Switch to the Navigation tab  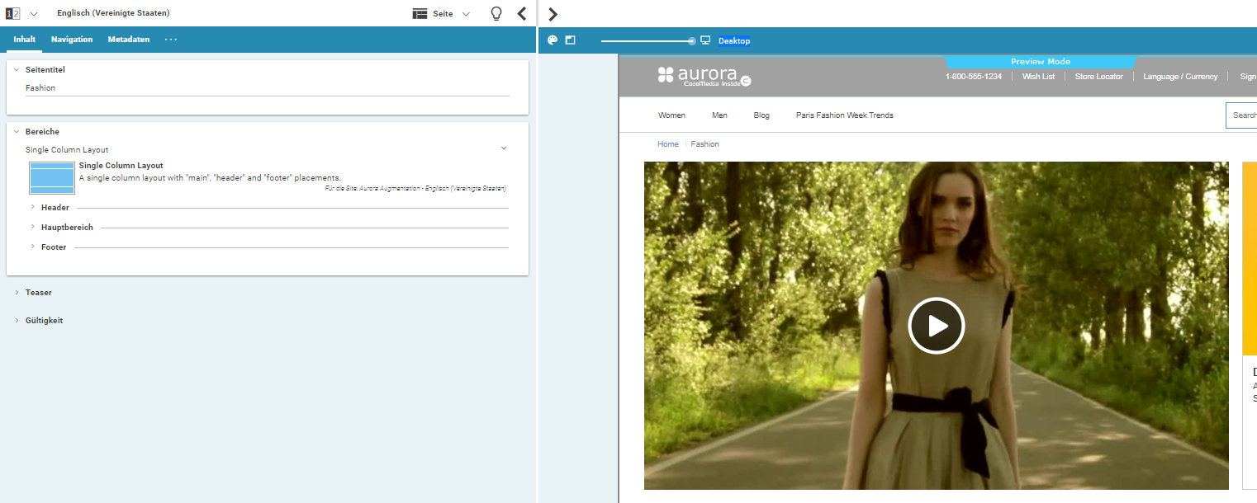tap(72, 40)
